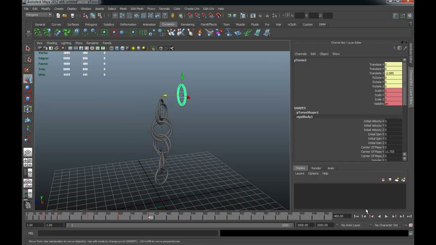This screenshot has width=436, height=245.
Task: Click the MEL command line input
Action: click(128, 233)
